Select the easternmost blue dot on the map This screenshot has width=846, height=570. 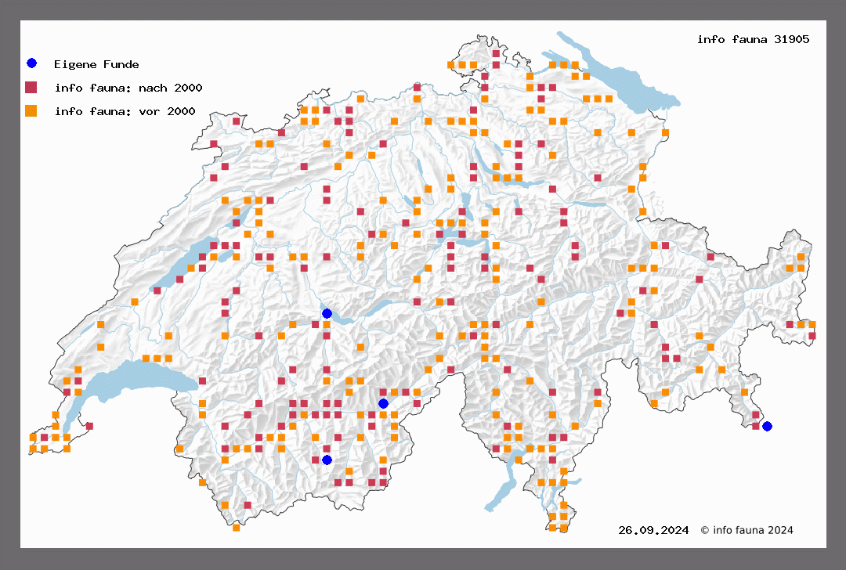point(767,427)
